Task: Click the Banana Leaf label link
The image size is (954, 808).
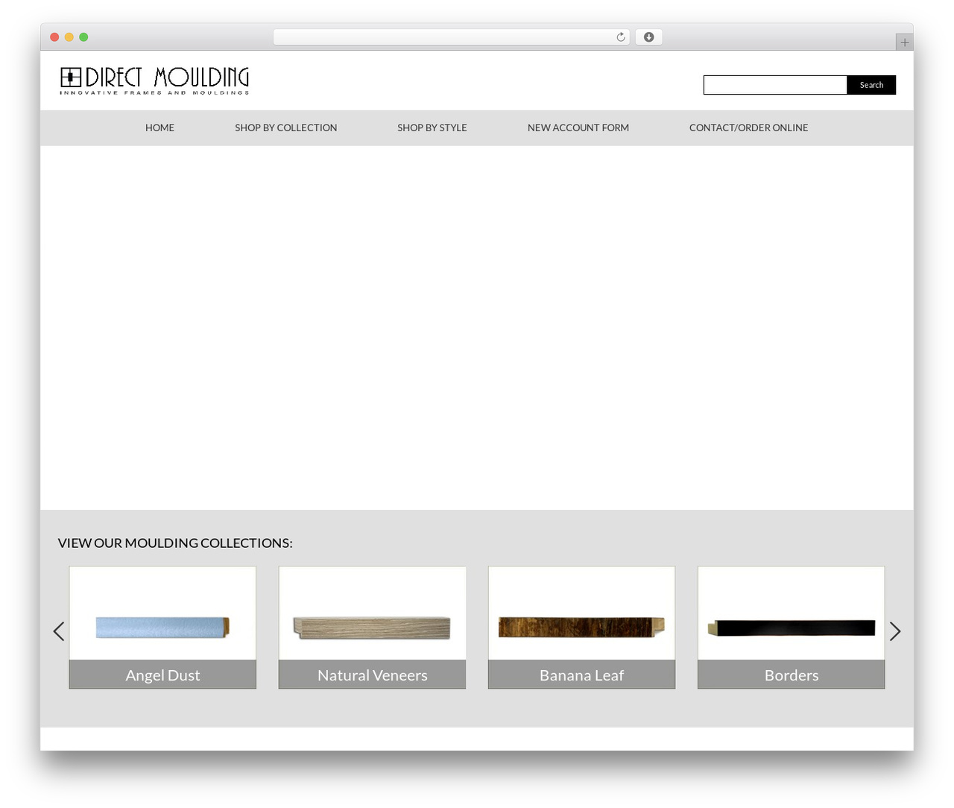Action: coord(581,675)
